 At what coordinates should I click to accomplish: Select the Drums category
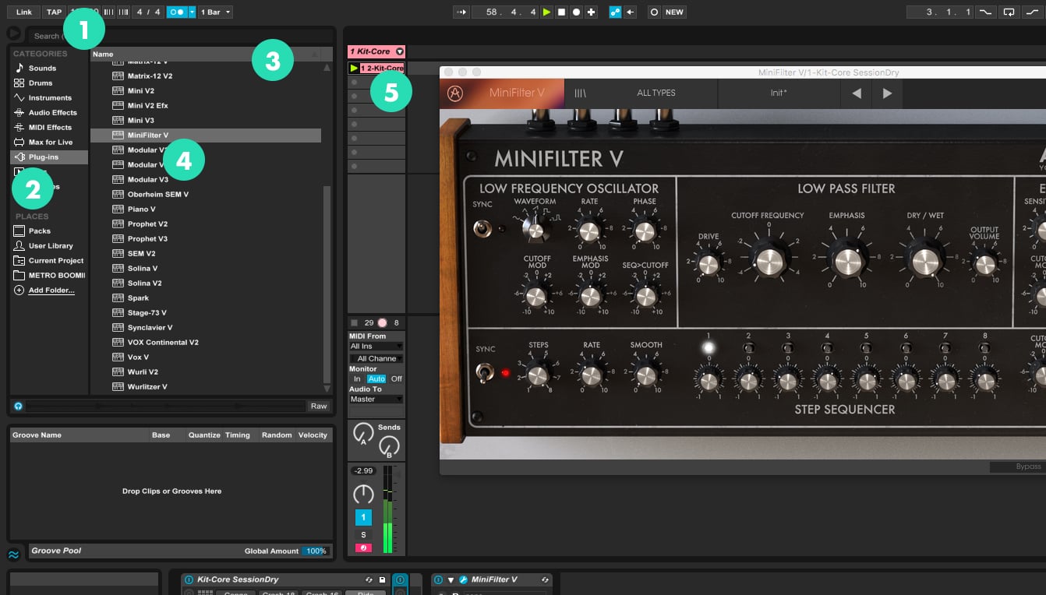pos(41,83)
